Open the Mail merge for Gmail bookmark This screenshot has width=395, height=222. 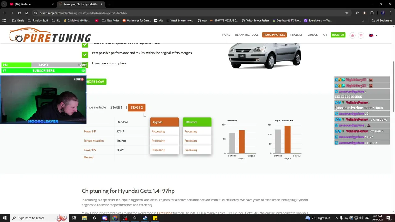coord(137,21)
